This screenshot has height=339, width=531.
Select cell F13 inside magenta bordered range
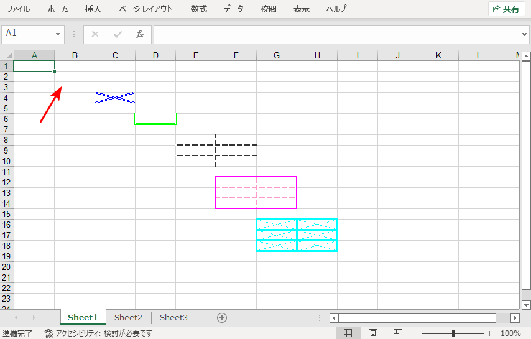tap(236, 193)
